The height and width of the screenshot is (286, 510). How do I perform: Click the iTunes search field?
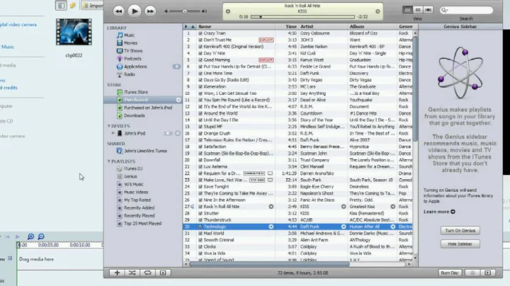coord(466,11)
